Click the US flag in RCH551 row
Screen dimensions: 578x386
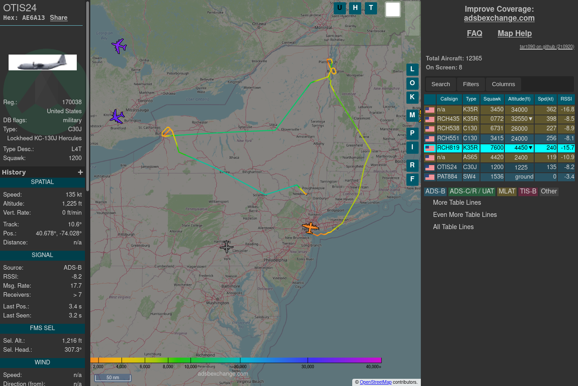pyautogui.click(x=430, y=139)
